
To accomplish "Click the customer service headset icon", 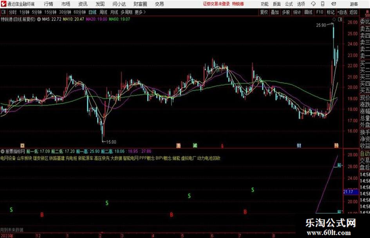I will [x=313, y=4].
